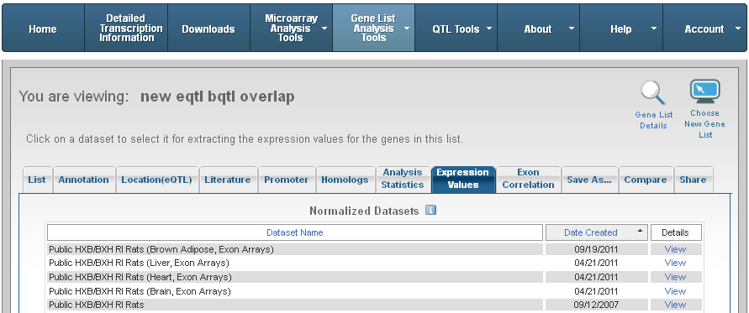Expand QTL Tools dropdown arrow
Screen dimensions: 749x313
(489, 29)
